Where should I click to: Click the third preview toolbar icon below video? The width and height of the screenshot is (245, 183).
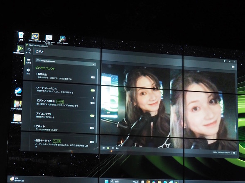113,148
